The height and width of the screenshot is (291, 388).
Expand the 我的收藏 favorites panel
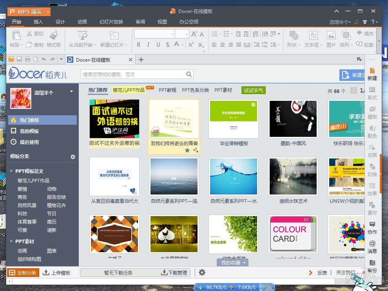click(234, 262)
